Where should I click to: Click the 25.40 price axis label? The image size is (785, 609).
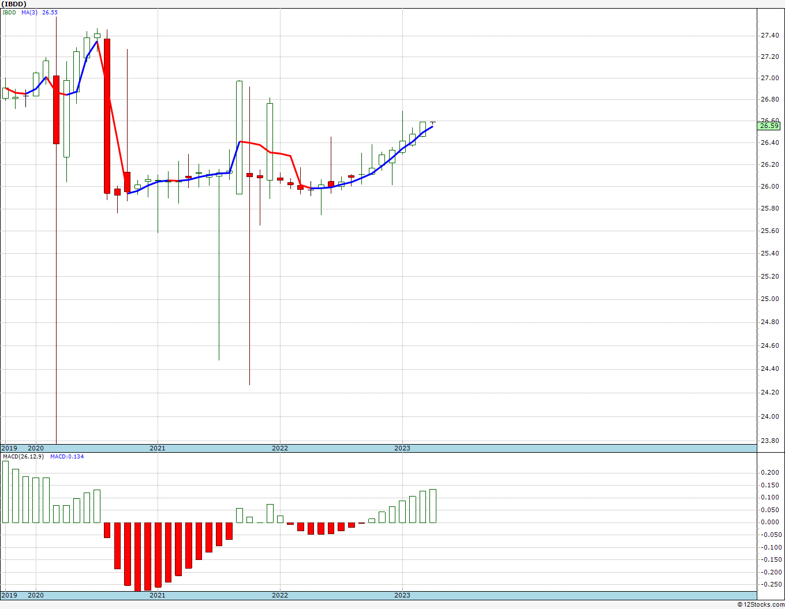tap(769, 253)
